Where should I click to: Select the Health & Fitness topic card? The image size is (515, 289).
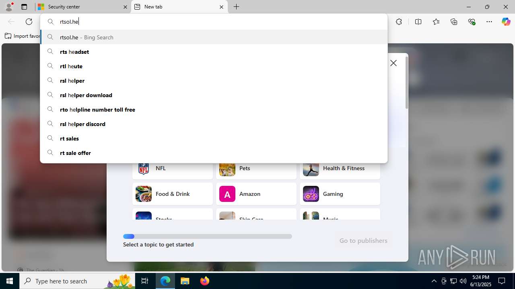tap(340, 171)
